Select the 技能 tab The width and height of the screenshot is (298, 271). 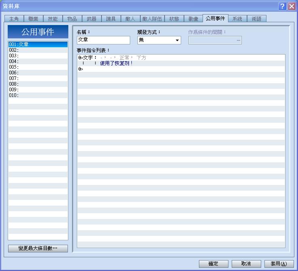click(x=53, y=19)
